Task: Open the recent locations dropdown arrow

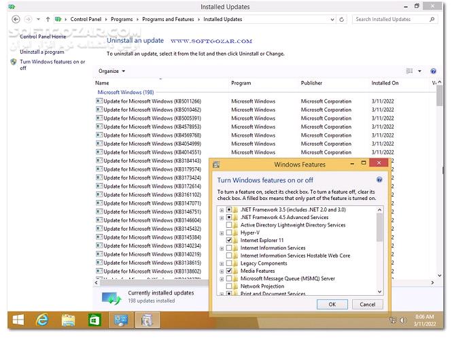Action: coord(38,19)
